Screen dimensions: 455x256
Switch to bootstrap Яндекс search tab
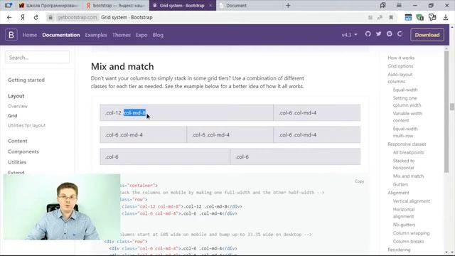[x=116, y=6]
